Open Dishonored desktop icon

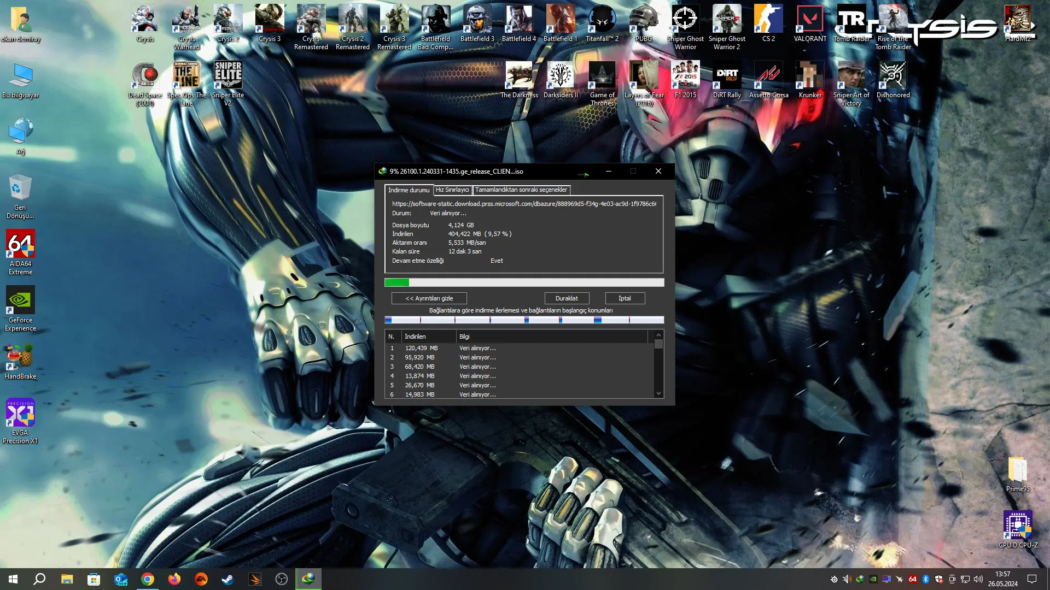893,80
